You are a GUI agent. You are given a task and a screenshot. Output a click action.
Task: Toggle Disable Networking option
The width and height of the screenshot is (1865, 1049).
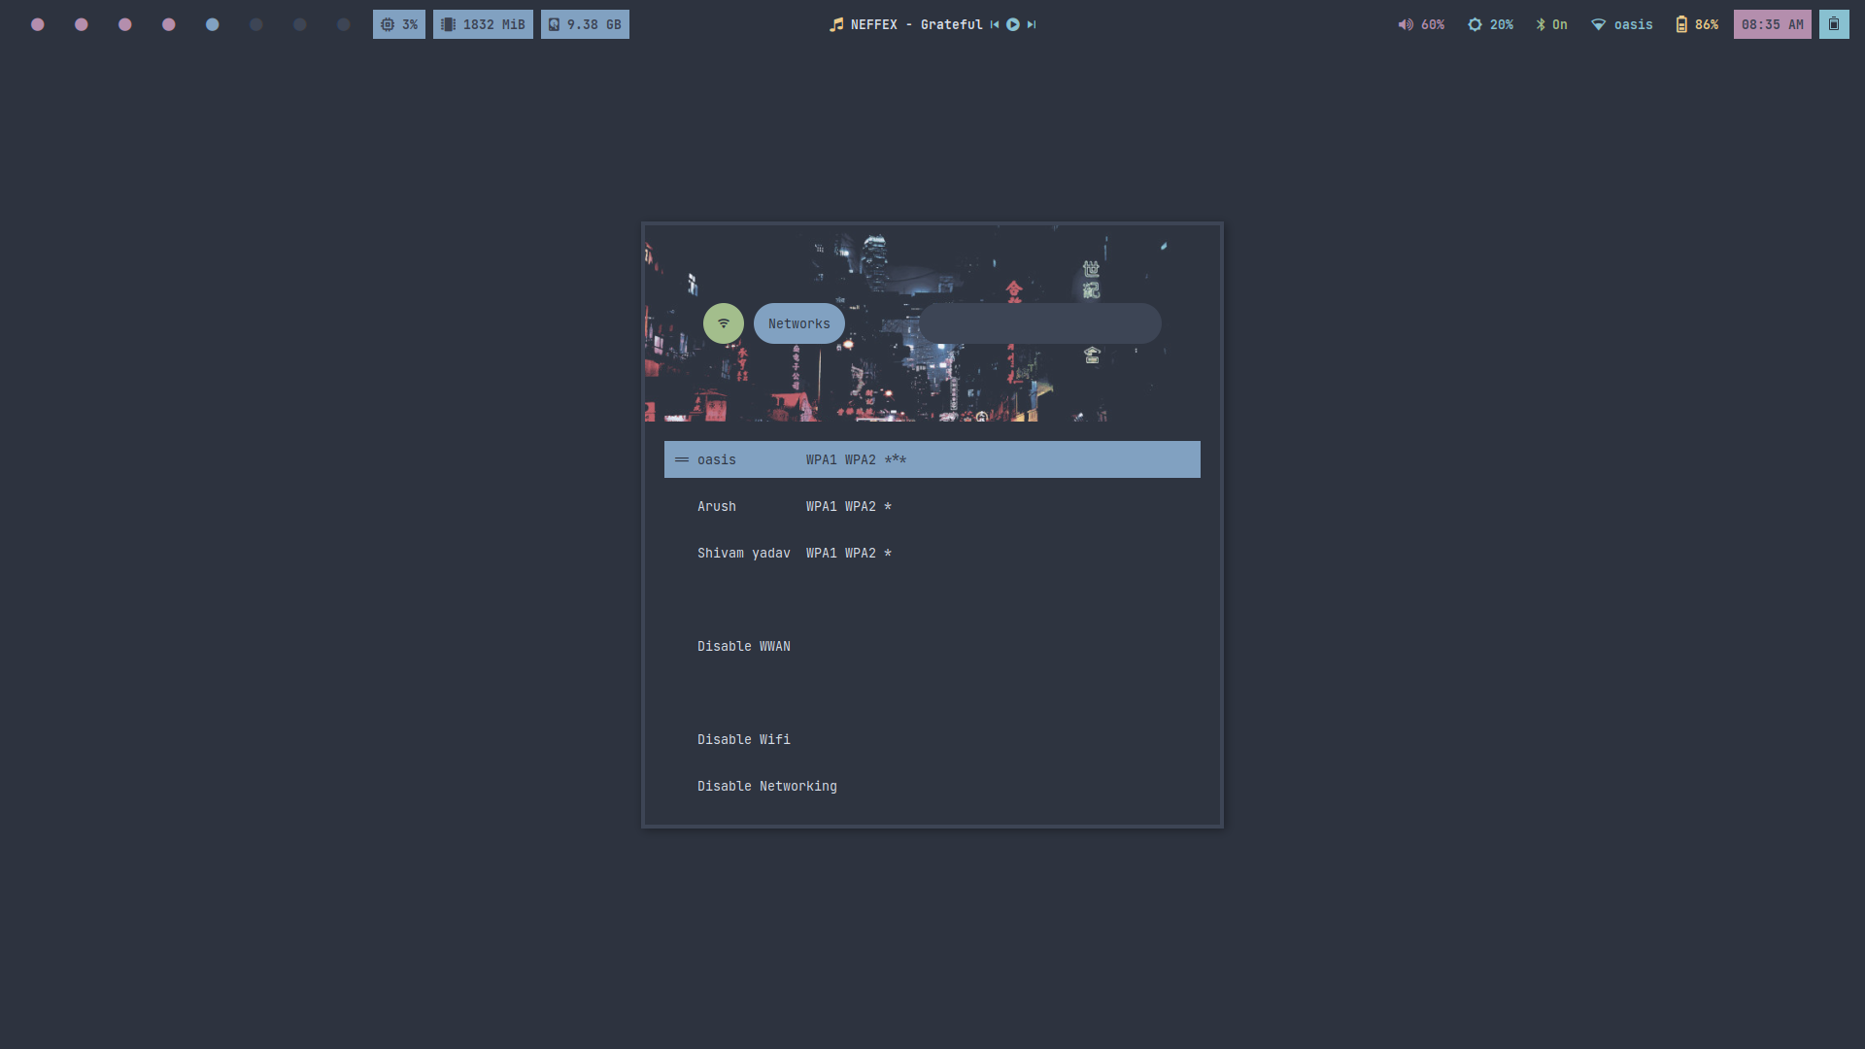(x=766, y=786)
